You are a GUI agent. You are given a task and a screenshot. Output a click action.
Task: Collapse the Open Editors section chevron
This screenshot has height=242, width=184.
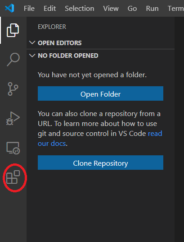[x=32, y=42]
